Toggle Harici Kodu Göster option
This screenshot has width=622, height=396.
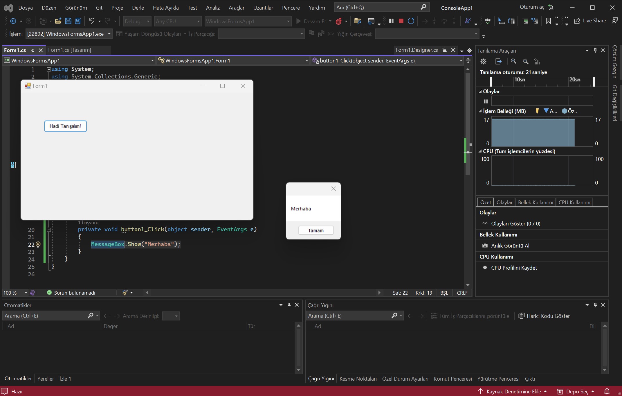point(544,316)
